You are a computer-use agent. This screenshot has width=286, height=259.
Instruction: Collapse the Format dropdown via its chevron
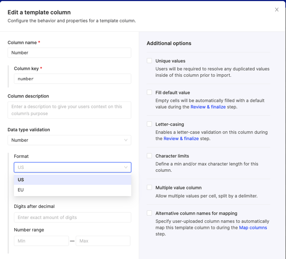(126, 167)
